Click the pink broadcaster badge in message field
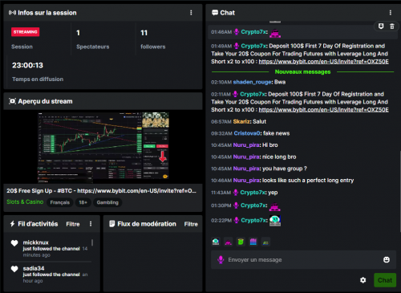Image resolution: width=401 pixels, height=293 pixels. [221, 259]
